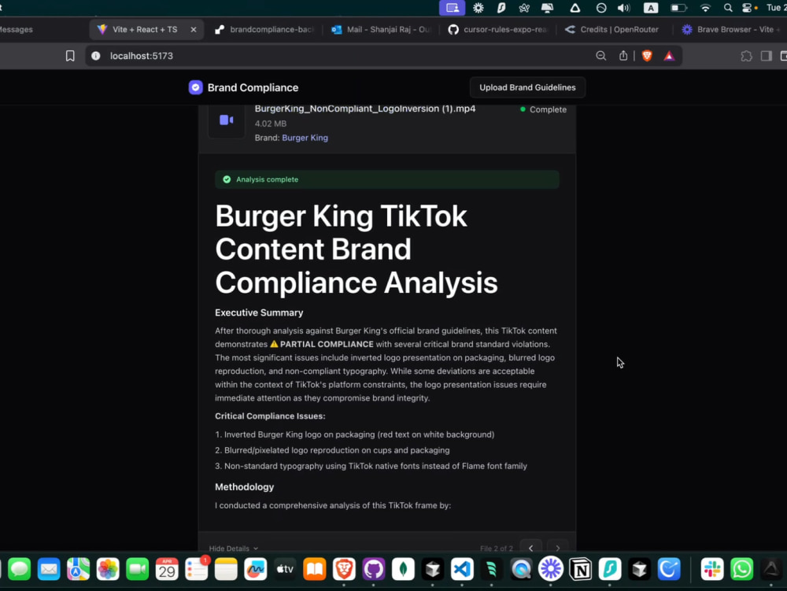
Task: Click the screen sharing icon in menu bar
Action: 453,8
